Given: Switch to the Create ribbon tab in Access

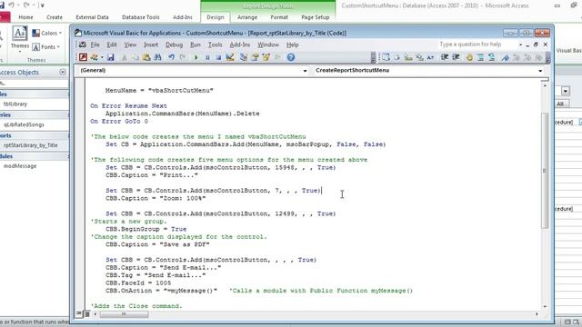Looking at the screenshot, I should tap(55, 17).
